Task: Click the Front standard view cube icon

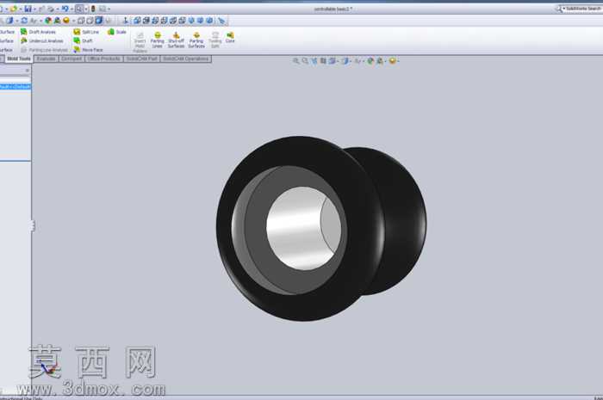Action: [137, 21]
